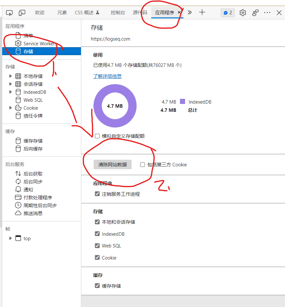Screen dimensions: 285x307
Task: Expand the 会话存储 tree node
Action: click(x=10, y=84)
